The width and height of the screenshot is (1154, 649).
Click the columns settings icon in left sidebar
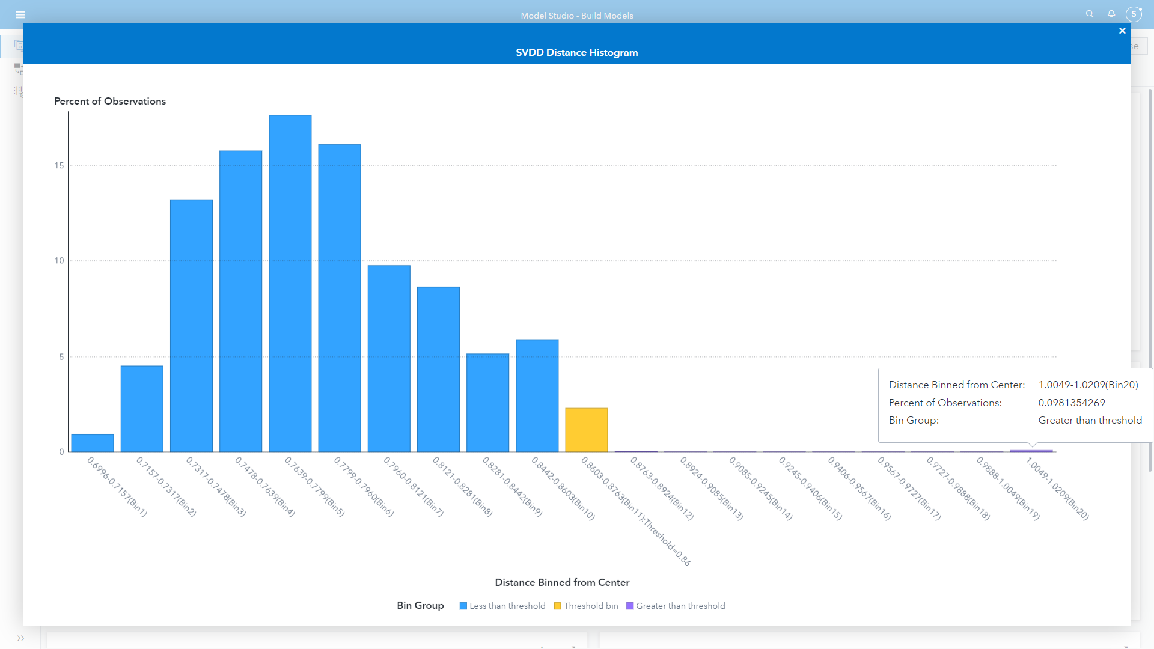[18, 91]
